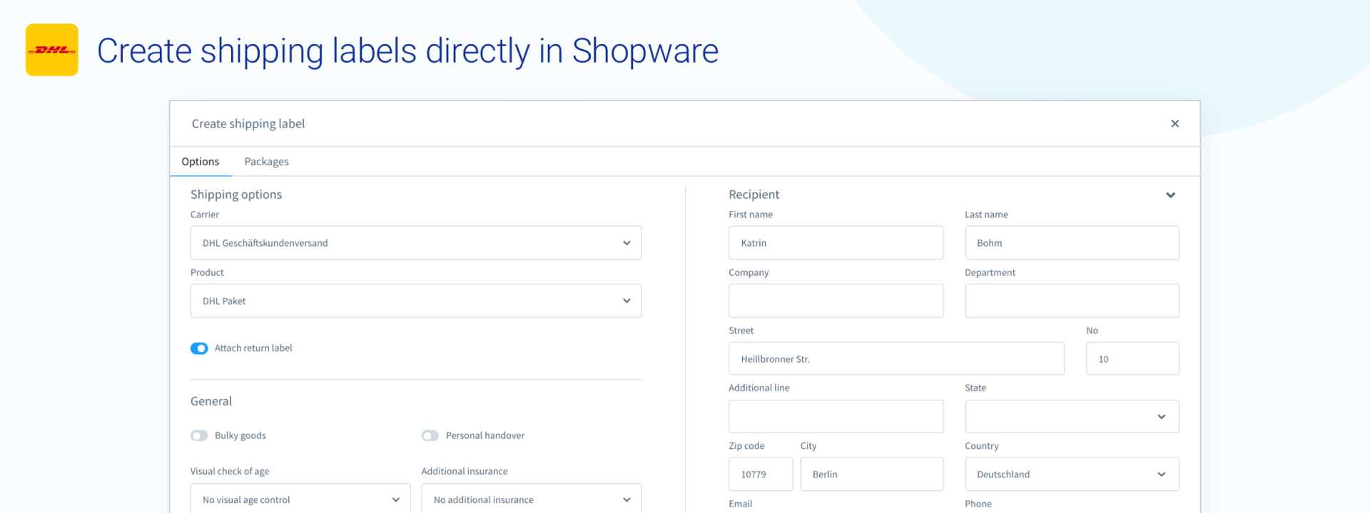Click the Phone field label
This screenshot has width=1370, height=513.
coord(978,504)
